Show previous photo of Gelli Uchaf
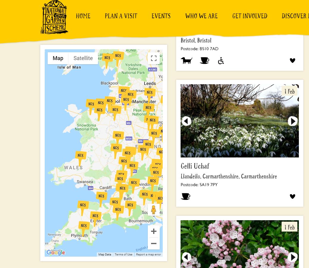This screenshot has width=309, height=268. click(x=187, y=121)
